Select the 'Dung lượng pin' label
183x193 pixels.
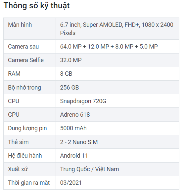[x=27, y=128]
